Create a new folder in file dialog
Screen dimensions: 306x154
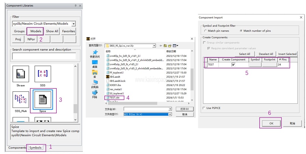click(169, 46)
